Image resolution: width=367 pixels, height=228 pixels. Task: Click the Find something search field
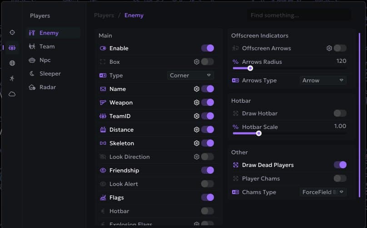pos(299,15)
